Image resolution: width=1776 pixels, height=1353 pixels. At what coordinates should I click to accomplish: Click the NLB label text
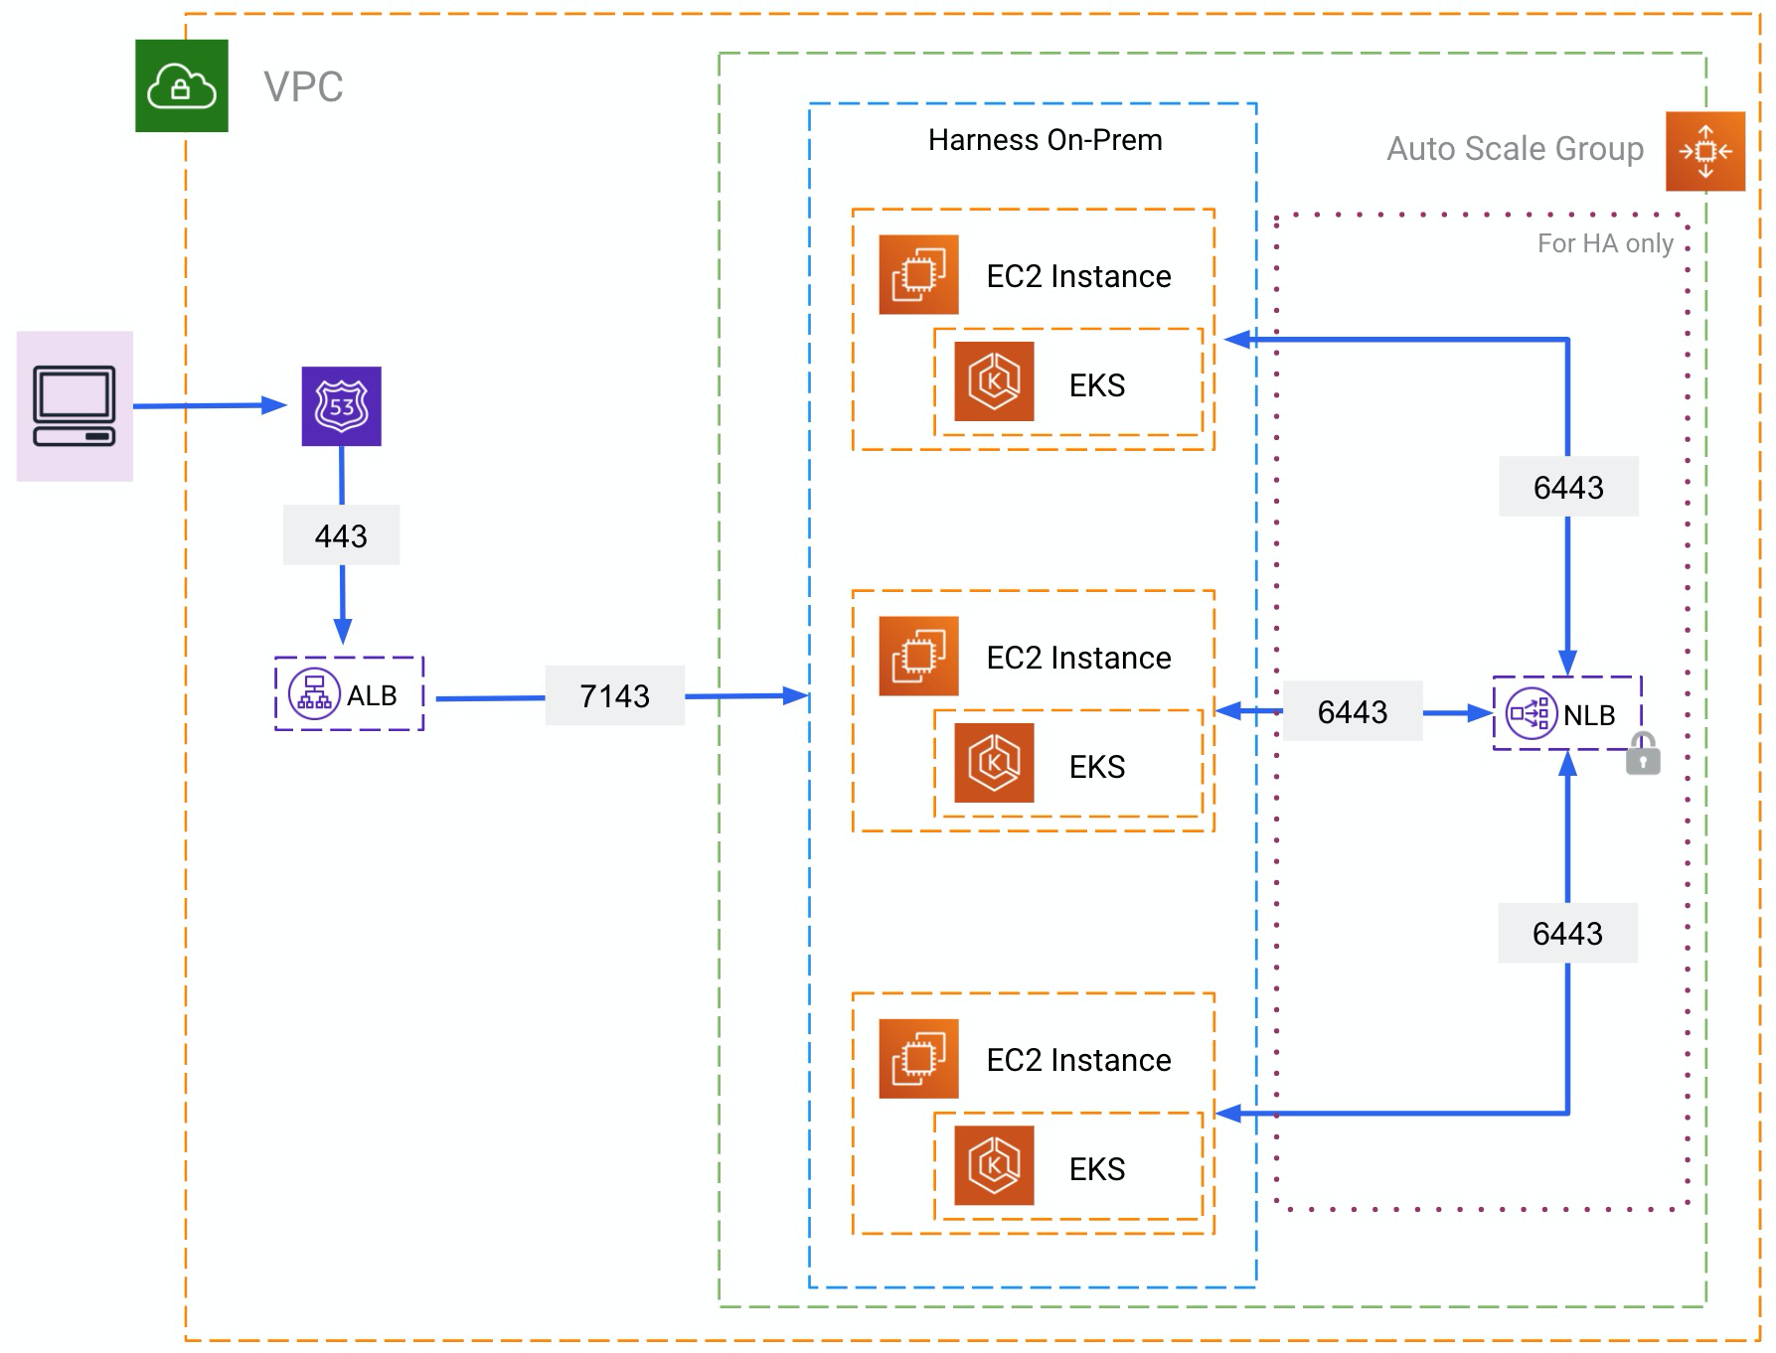1589,715
